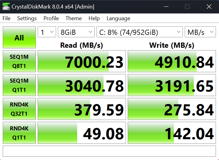Start the RND4K Q32T1 test
The width and height of the screenshot is (219, 160).
[19, 109]
